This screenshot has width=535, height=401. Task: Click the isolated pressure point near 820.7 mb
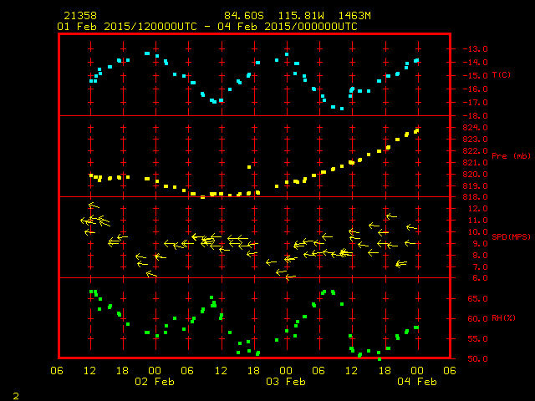249,167
